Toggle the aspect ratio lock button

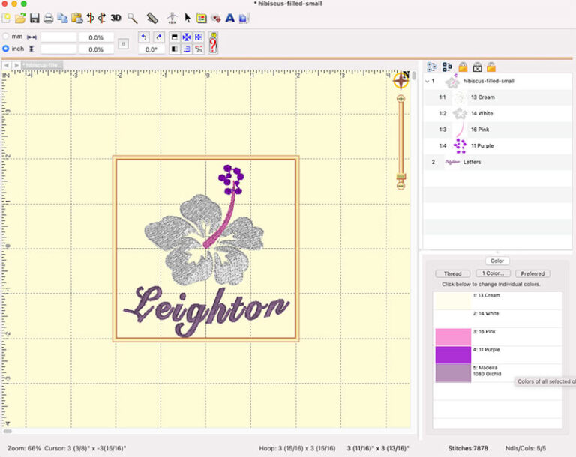[x=122, y=44]
